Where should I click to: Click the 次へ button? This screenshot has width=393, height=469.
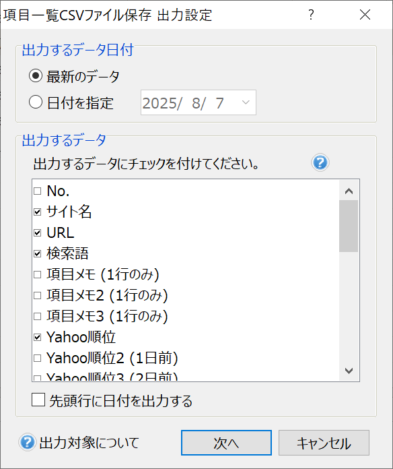[x=226, y=443]
